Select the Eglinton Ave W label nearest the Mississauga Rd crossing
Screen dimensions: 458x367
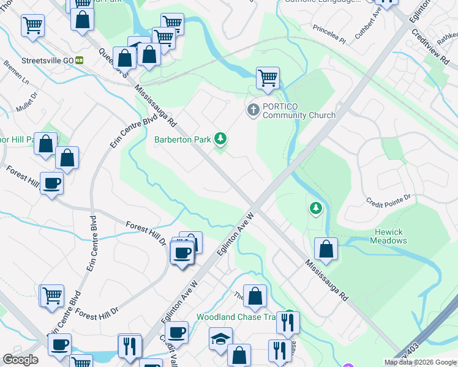click(235, 234)
